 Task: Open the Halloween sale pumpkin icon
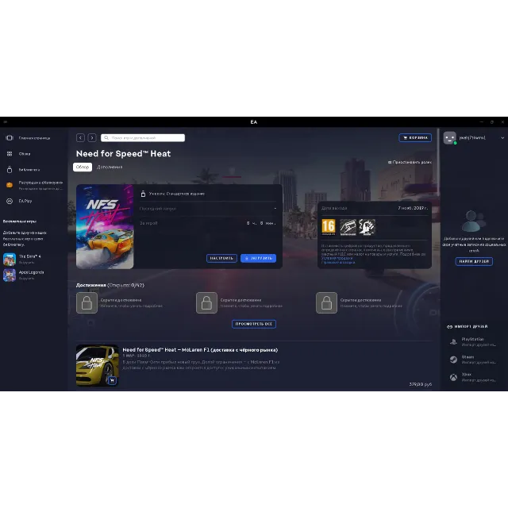[x=10, y=185]
